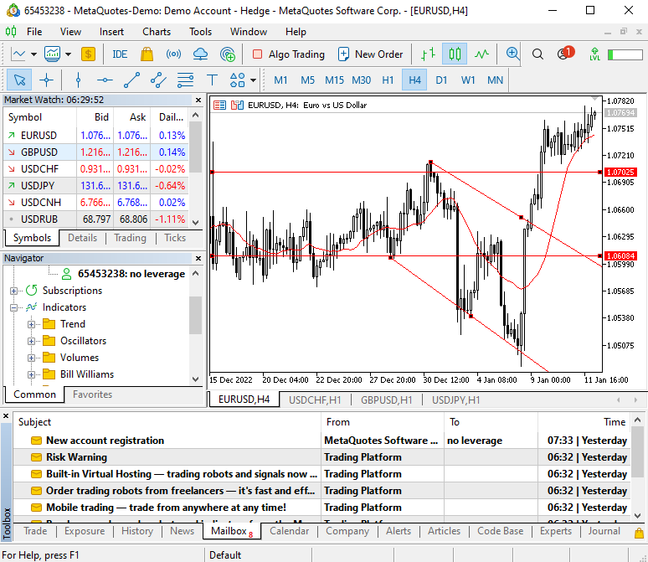Expand the Volumes folder
The image size is (648, 562).
coord(31,358)
